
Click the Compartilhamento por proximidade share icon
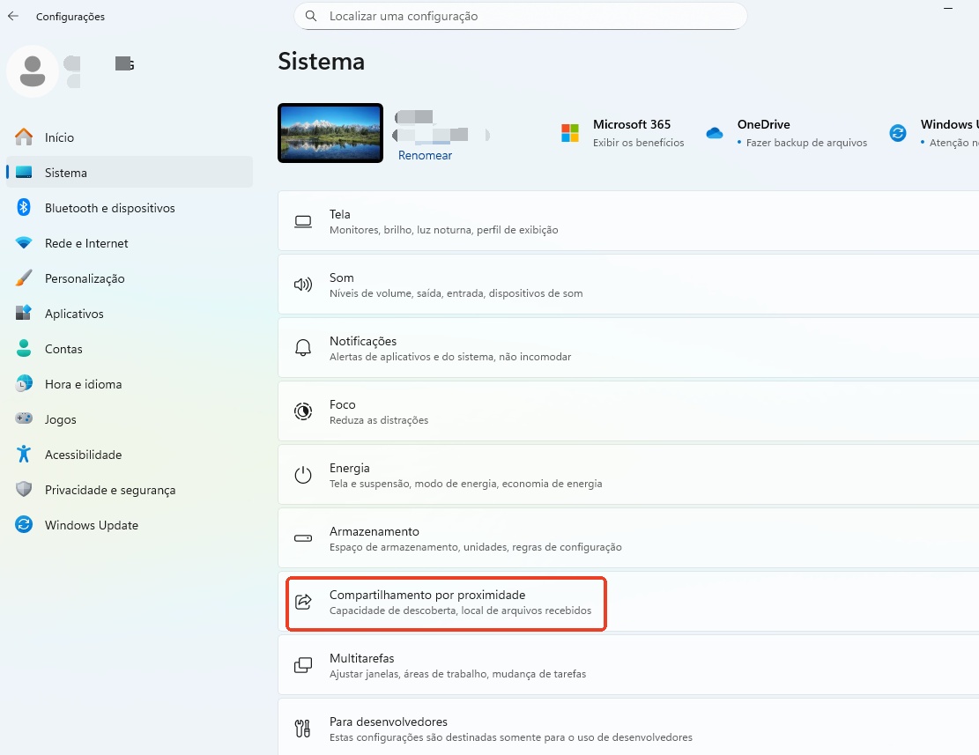[303, 601]
